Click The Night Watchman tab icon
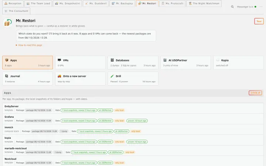The width and height of the screenshot is (266, 166). 190,3
